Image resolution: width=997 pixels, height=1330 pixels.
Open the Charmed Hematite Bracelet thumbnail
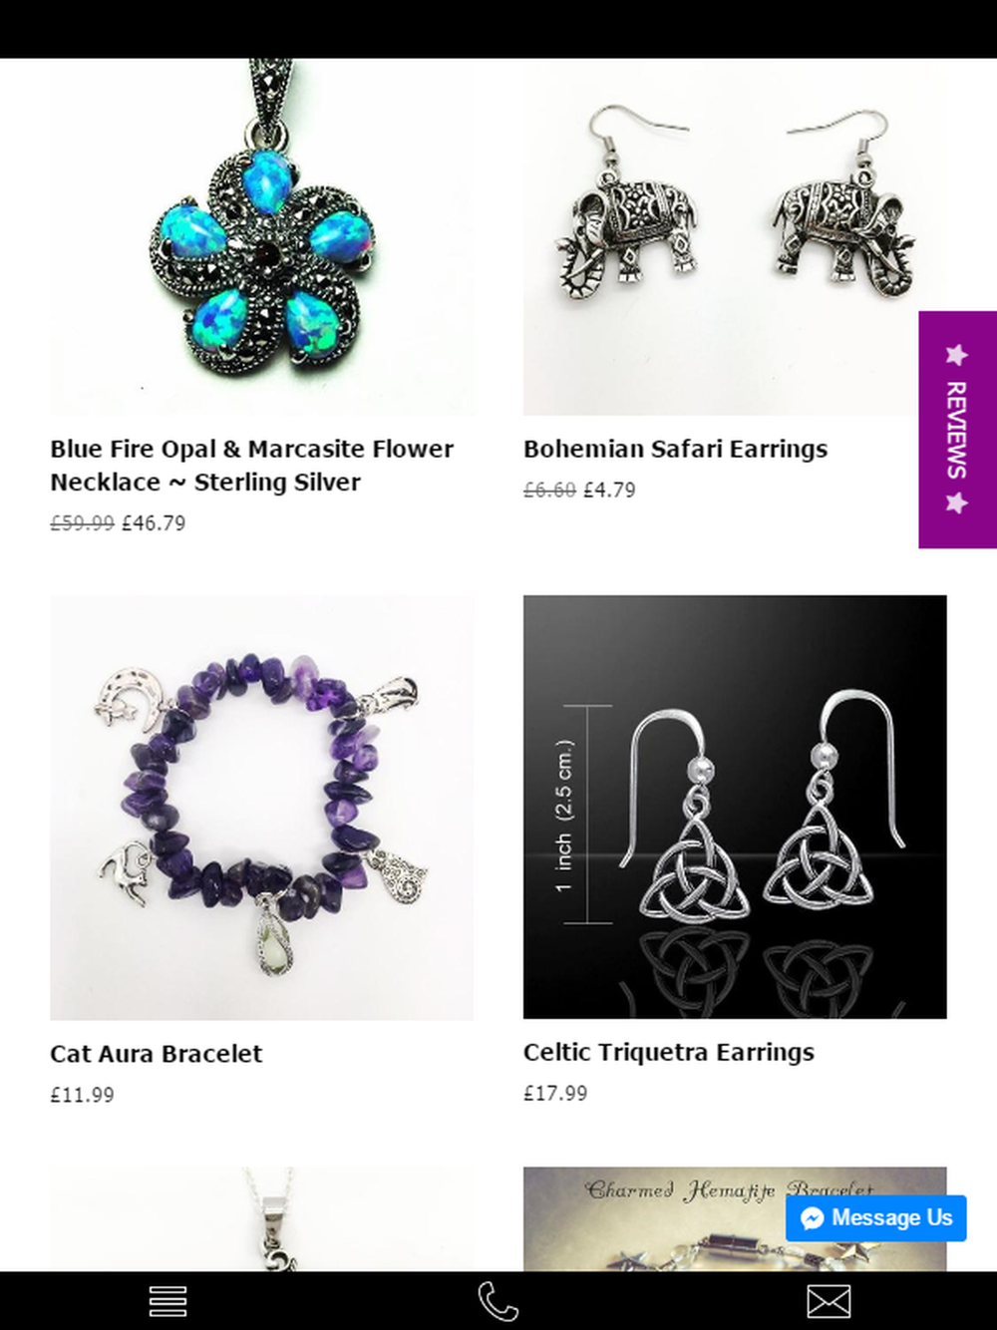tap(735, 1219)
